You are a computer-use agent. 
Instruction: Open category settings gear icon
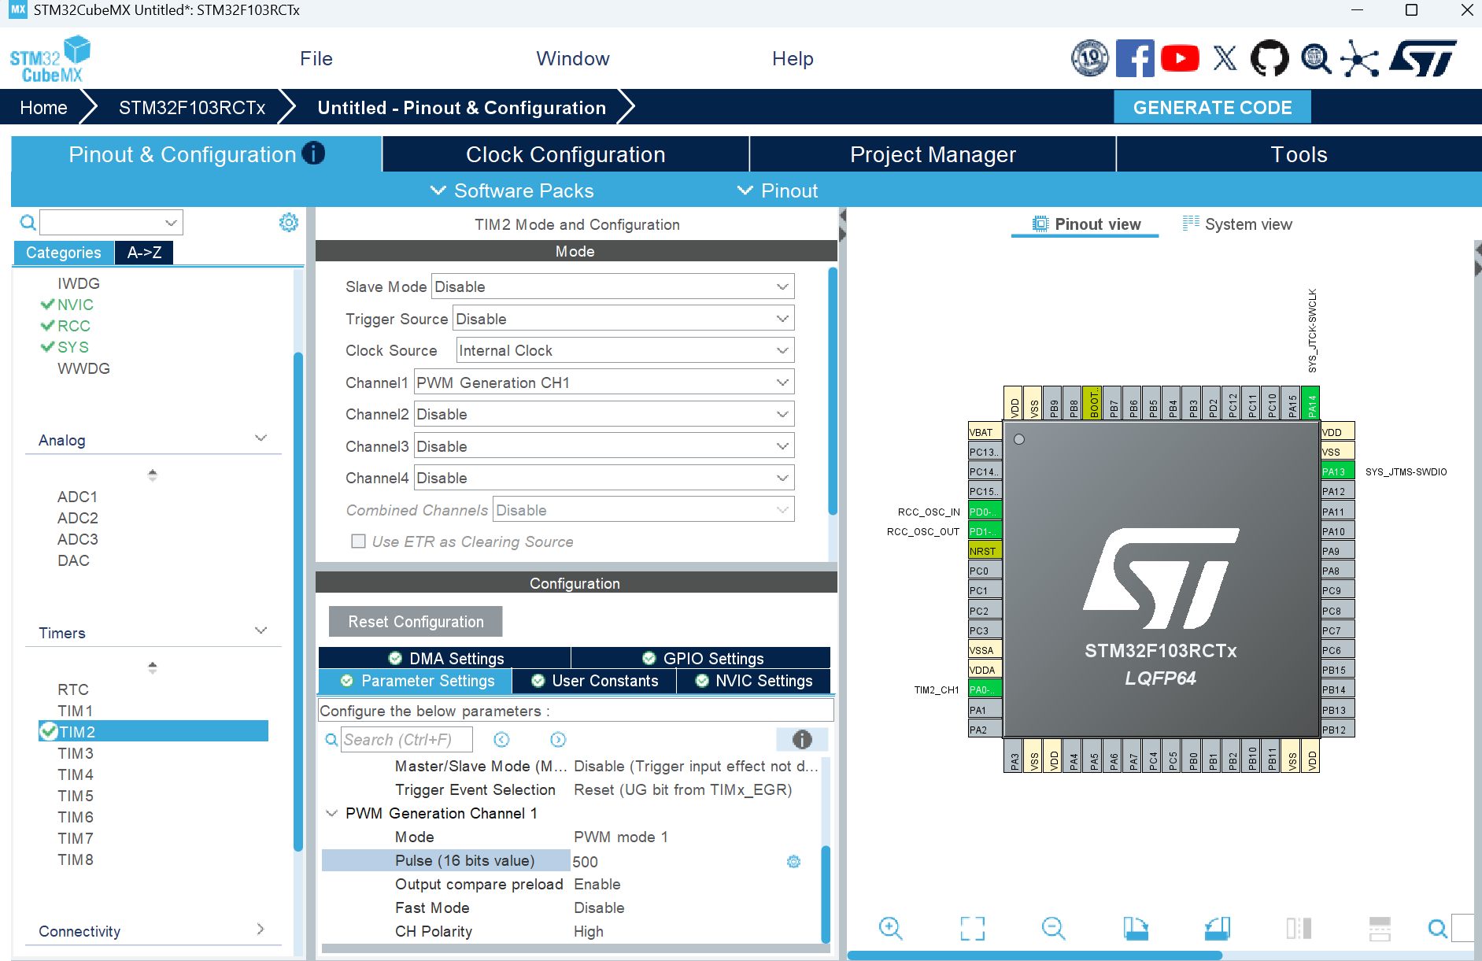[289, 222]
